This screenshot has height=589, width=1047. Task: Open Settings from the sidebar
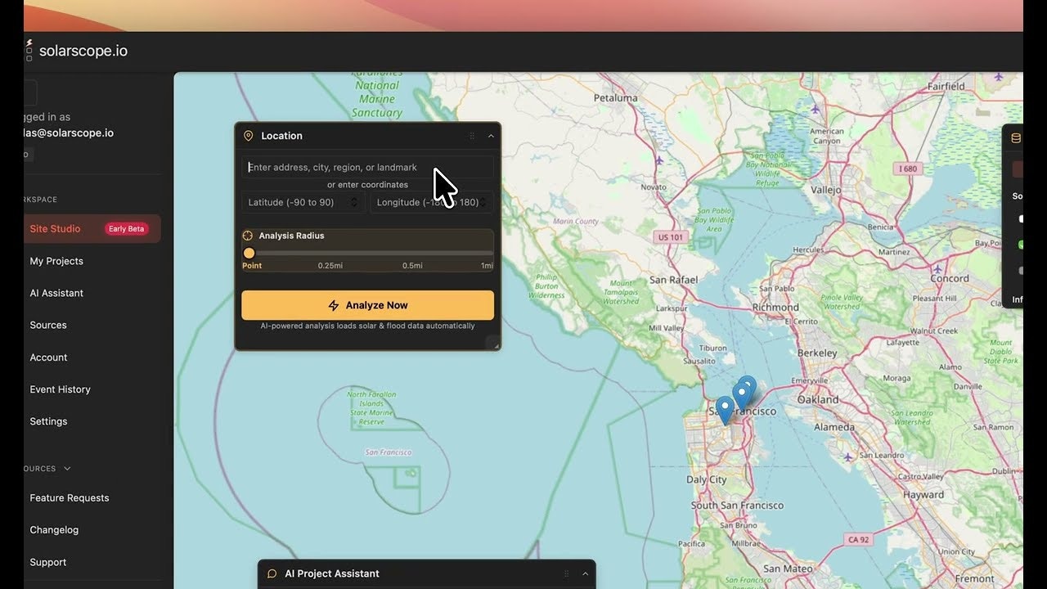[48, 420]
